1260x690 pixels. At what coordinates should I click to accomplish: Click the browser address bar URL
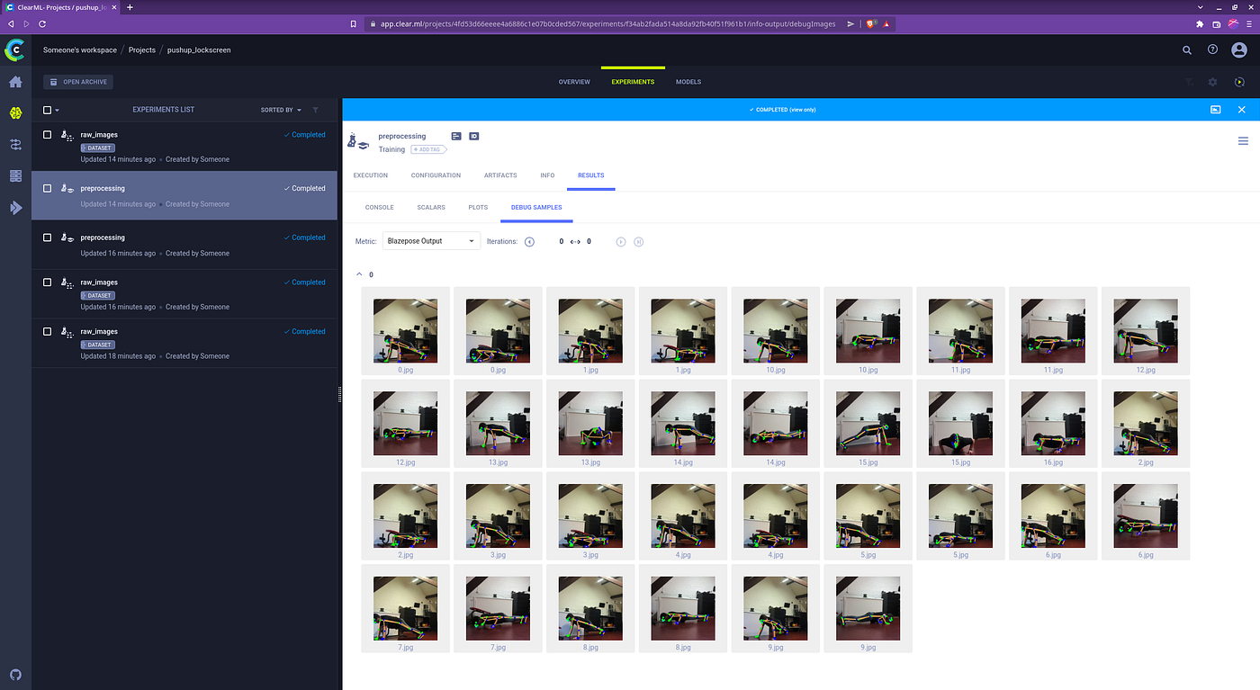607,24
